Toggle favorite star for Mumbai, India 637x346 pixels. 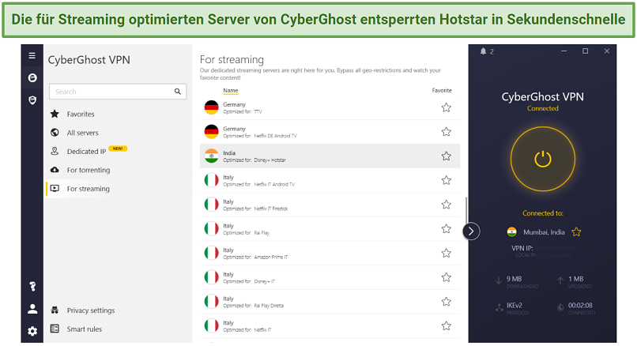coord(576,232)
